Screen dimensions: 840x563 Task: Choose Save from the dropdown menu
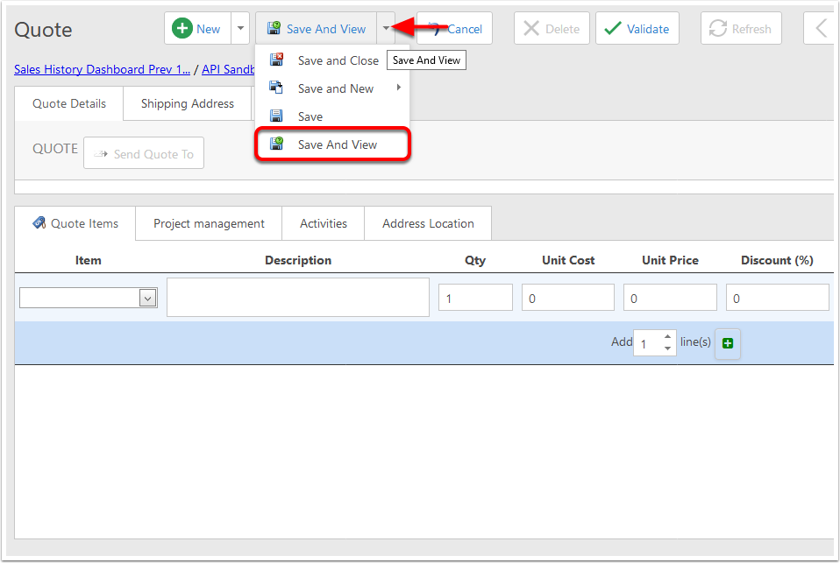(332, 116)
